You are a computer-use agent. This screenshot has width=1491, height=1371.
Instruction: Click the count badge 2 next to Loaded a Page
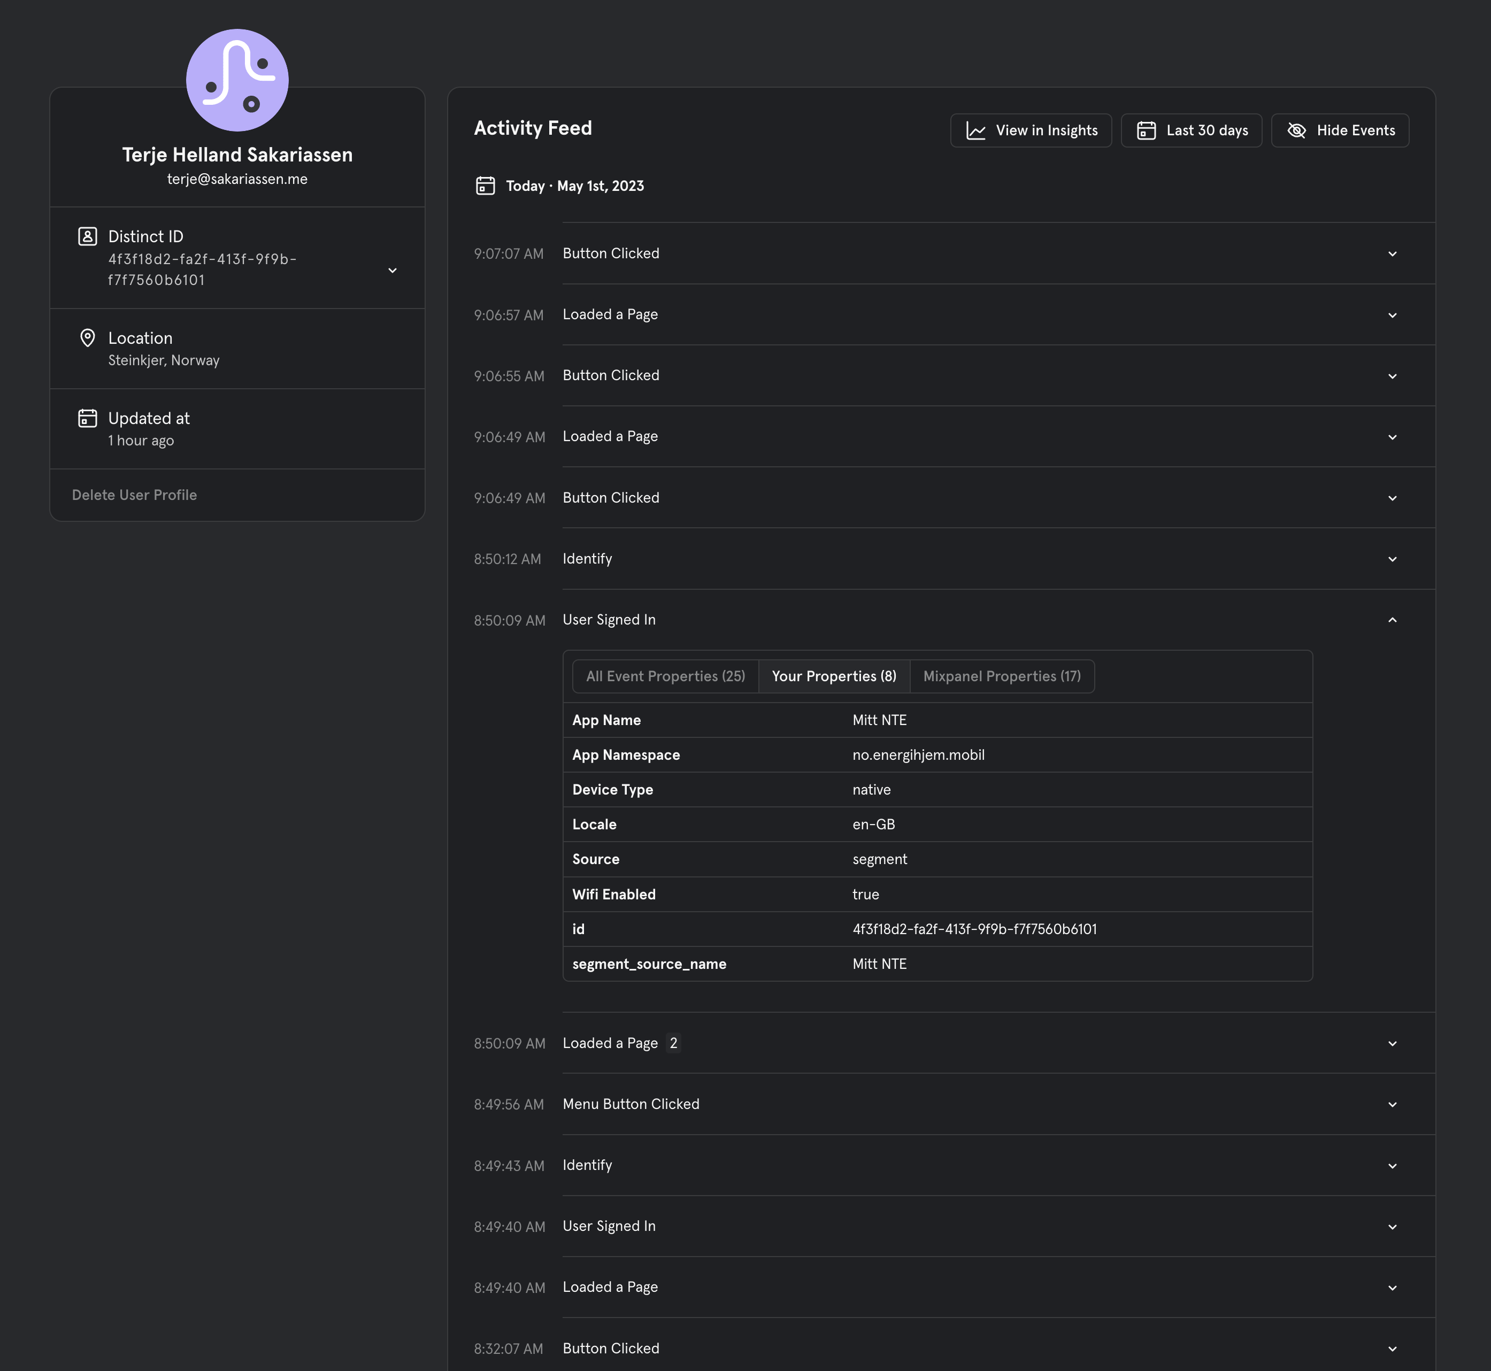pos(673,1043)
